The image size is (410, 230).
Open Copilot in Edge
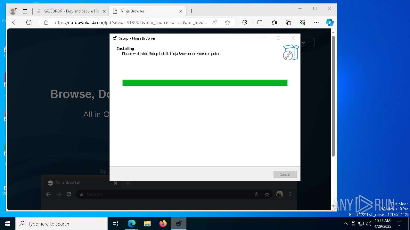click(330, 22)
